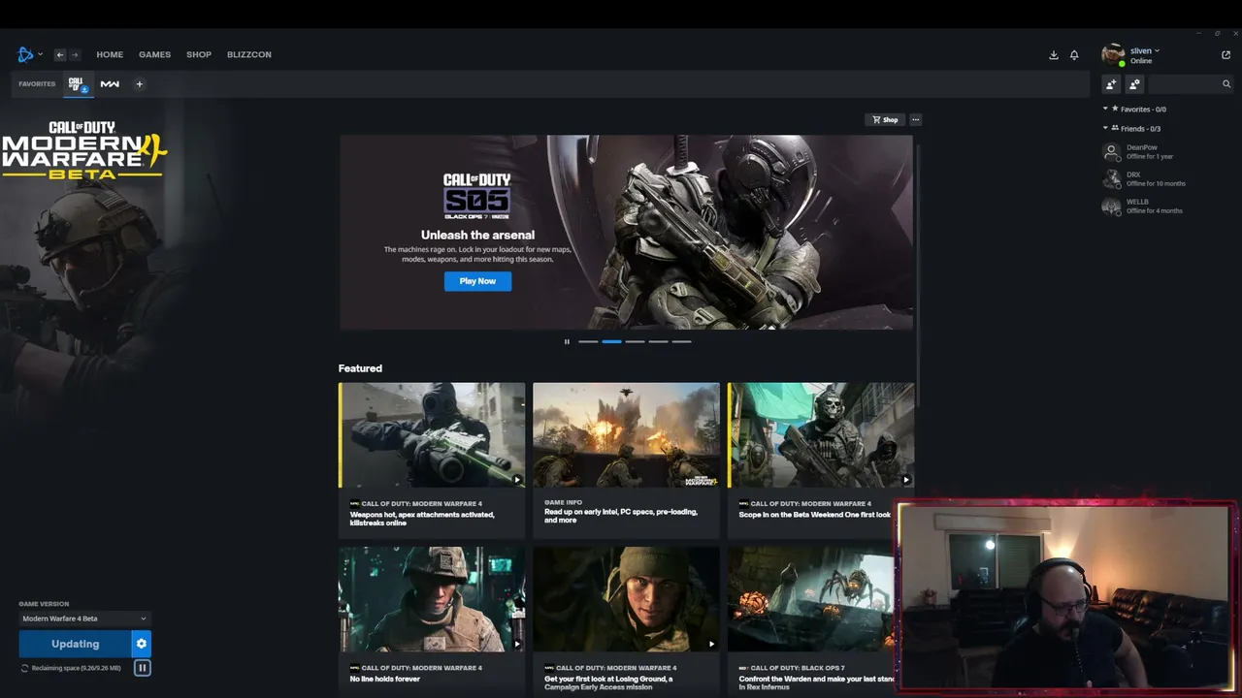Jump to the fifth carousel slide indicator
Viewport: 1242px width, 698px height.
681,341
